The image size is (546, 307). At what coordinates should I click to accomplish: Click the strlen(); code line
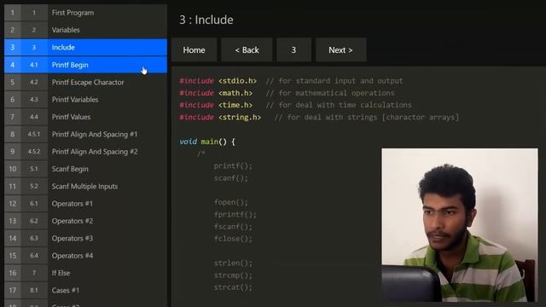pyautogui.click(x=233, y=264)
